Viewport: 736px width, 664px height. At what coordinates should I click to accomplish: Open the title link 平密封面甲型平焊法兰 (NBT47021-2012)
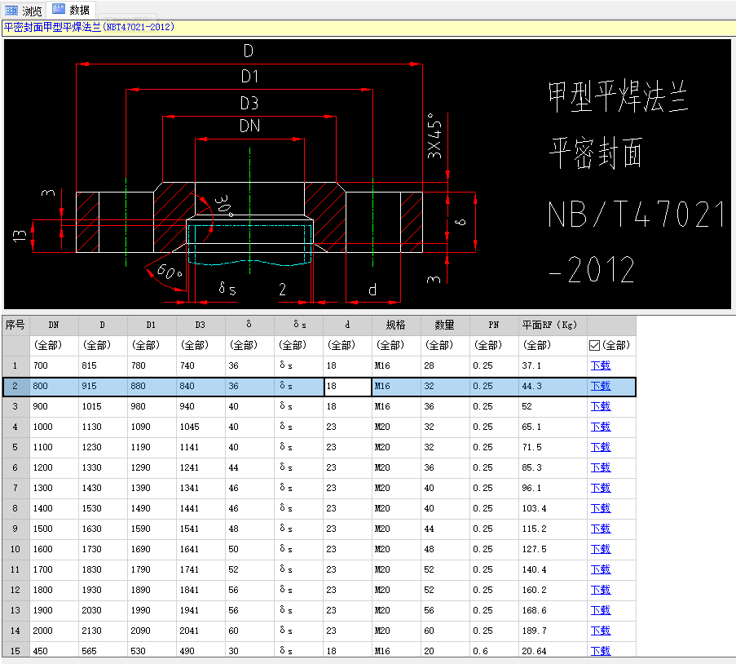tap(89, 27)
